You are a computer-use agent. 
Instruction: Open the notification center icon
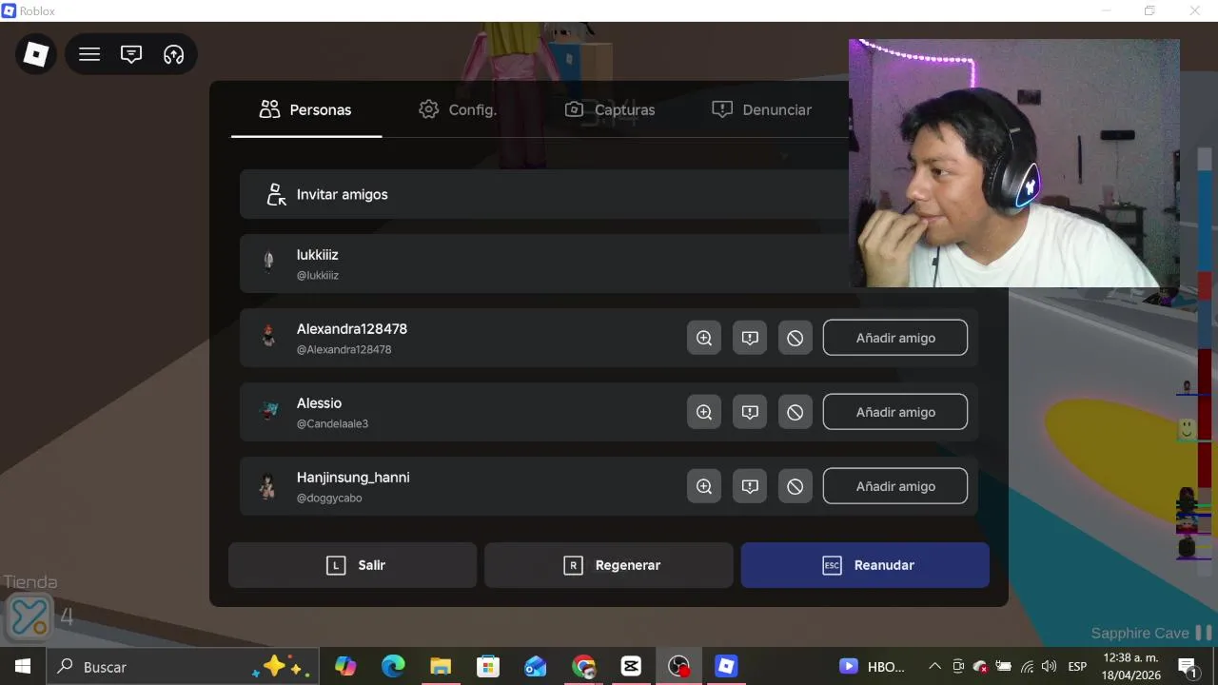coord(1188,666)
